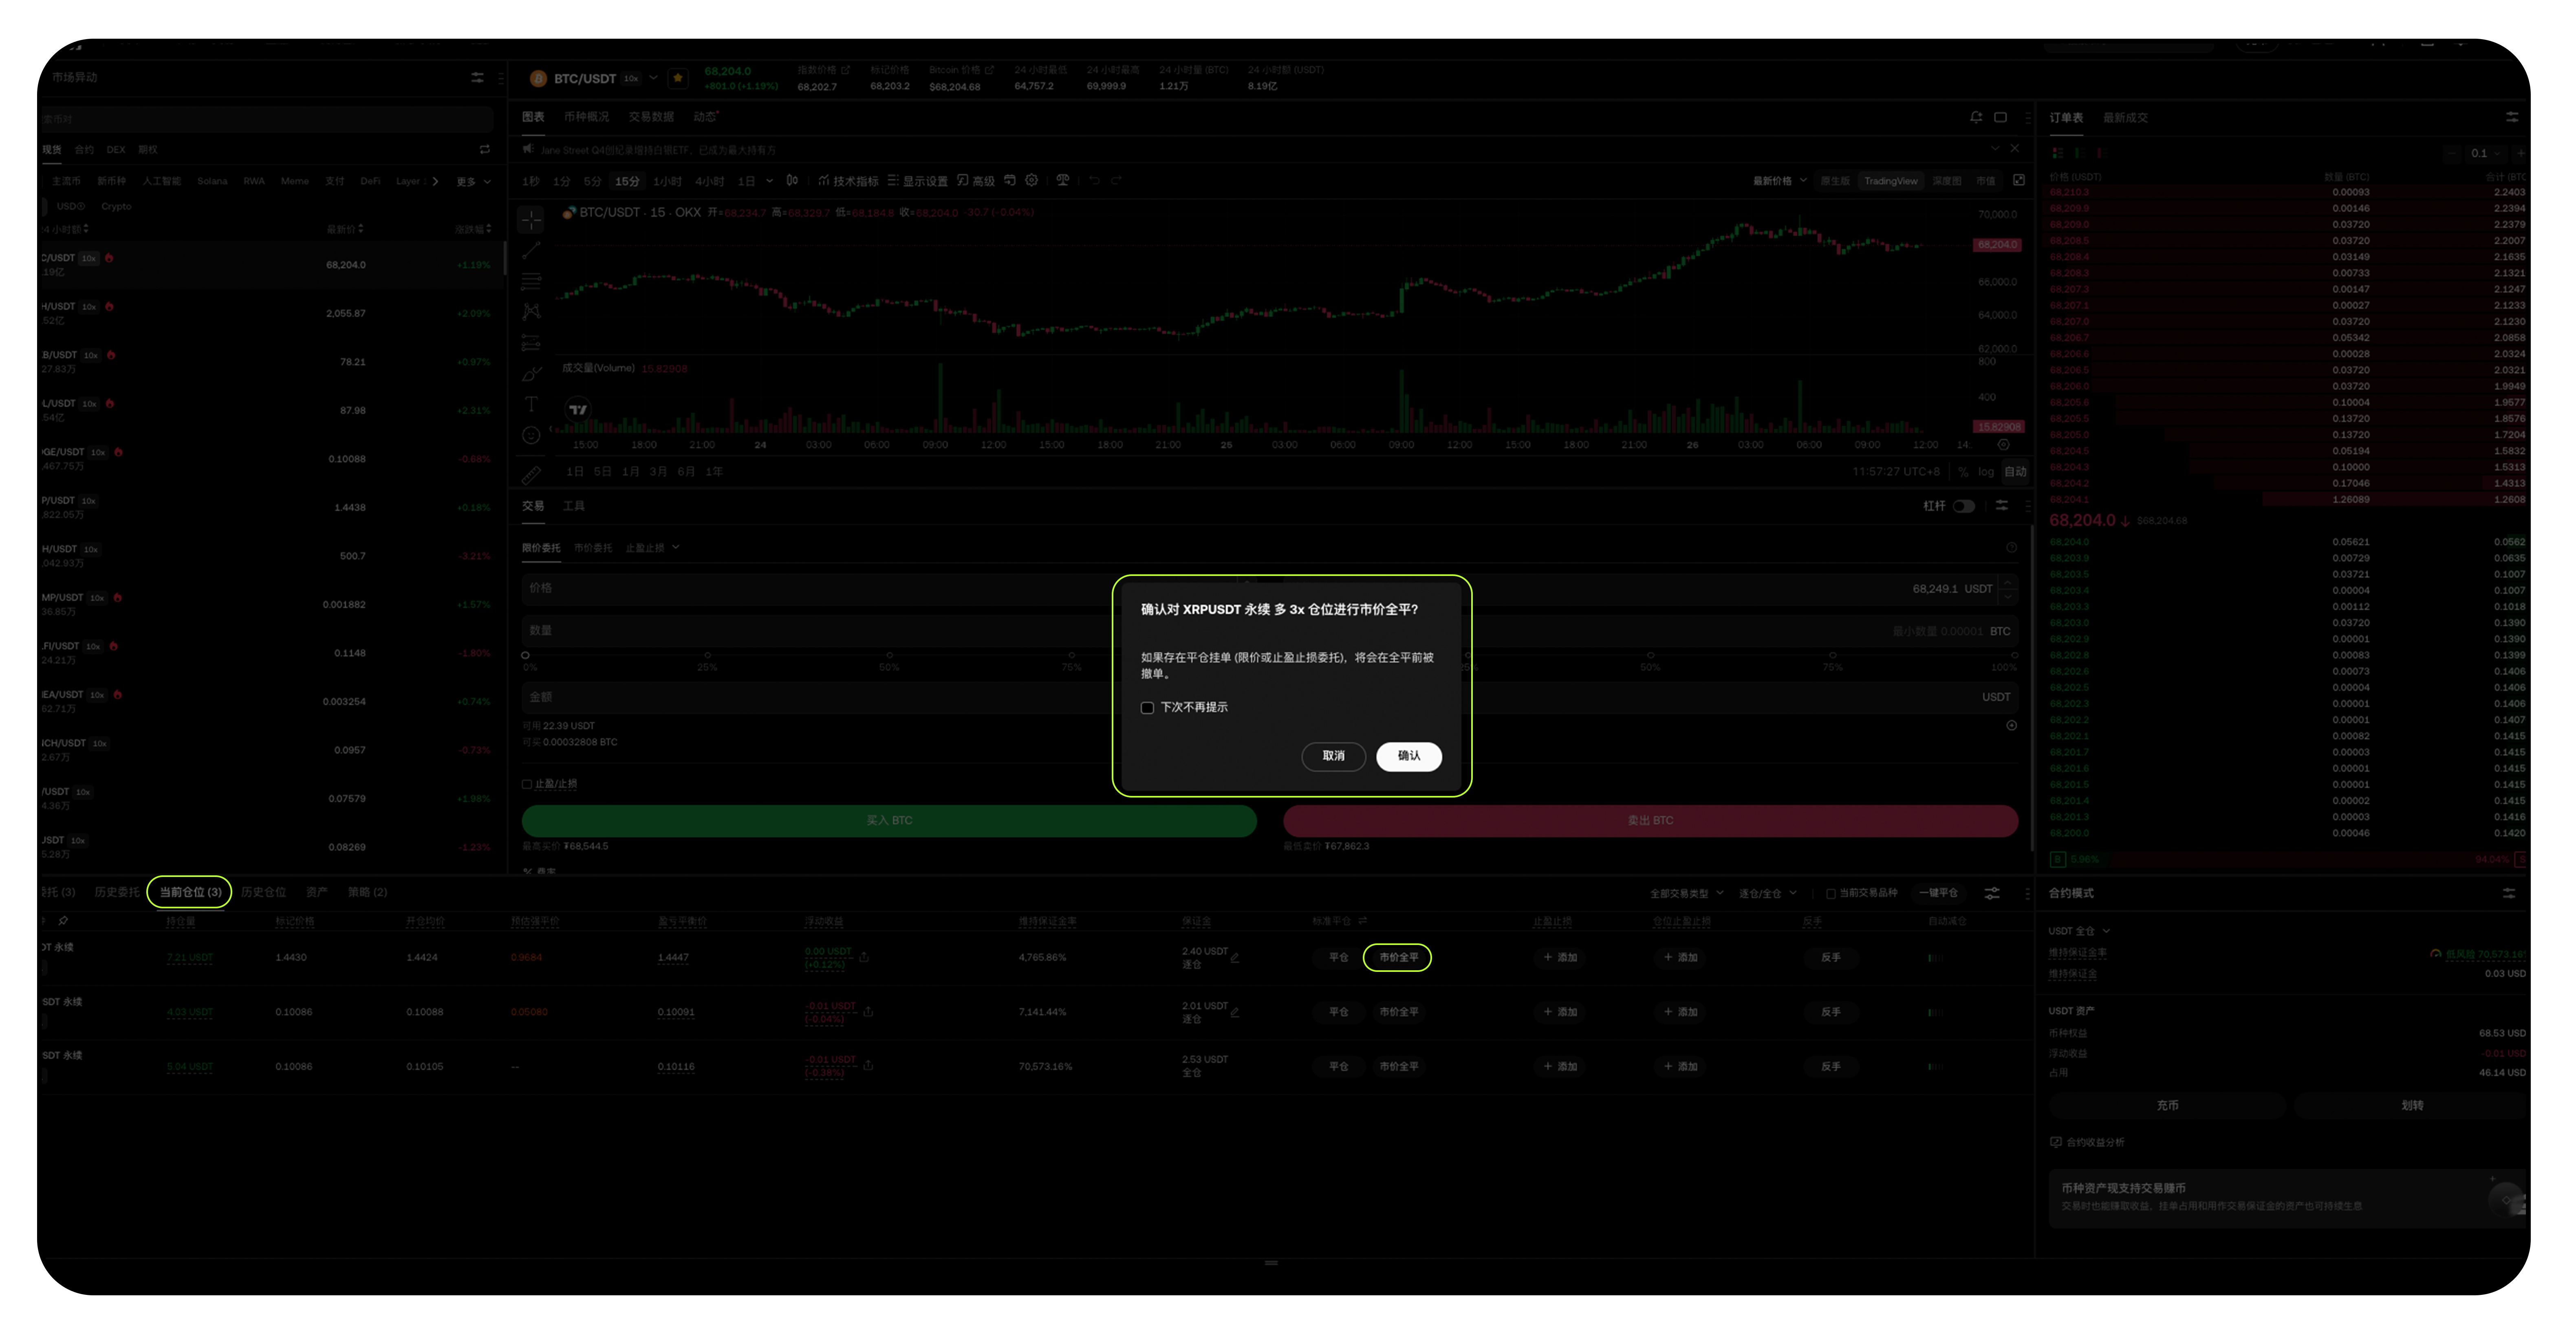Expand chart to fullscreen
Screen dimensions: 2576x1334
[x=2019, y=181]
